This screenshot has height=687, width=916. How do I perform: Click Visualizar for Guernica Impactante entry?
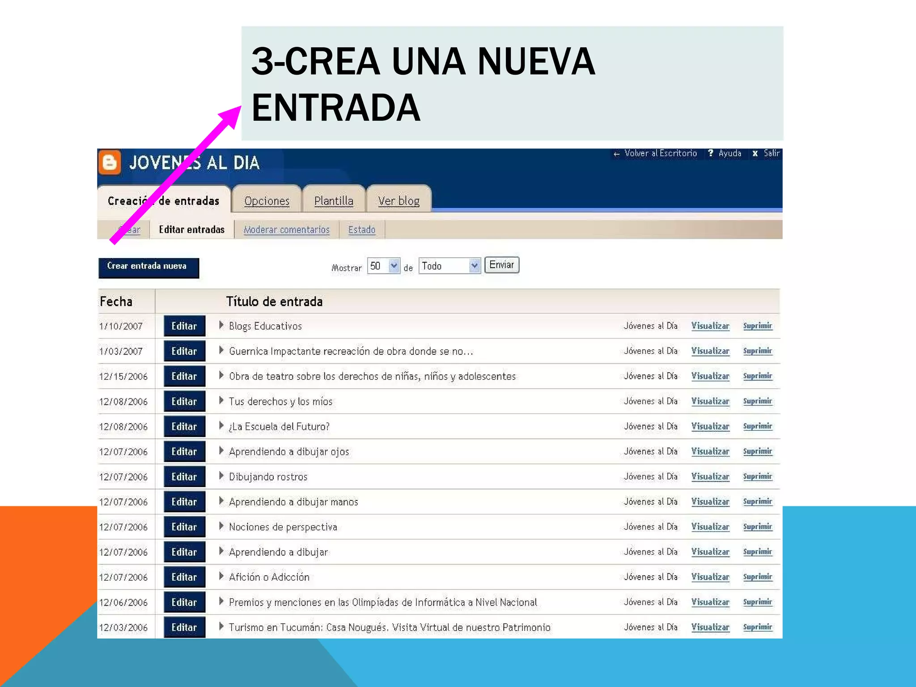[710, 351]
